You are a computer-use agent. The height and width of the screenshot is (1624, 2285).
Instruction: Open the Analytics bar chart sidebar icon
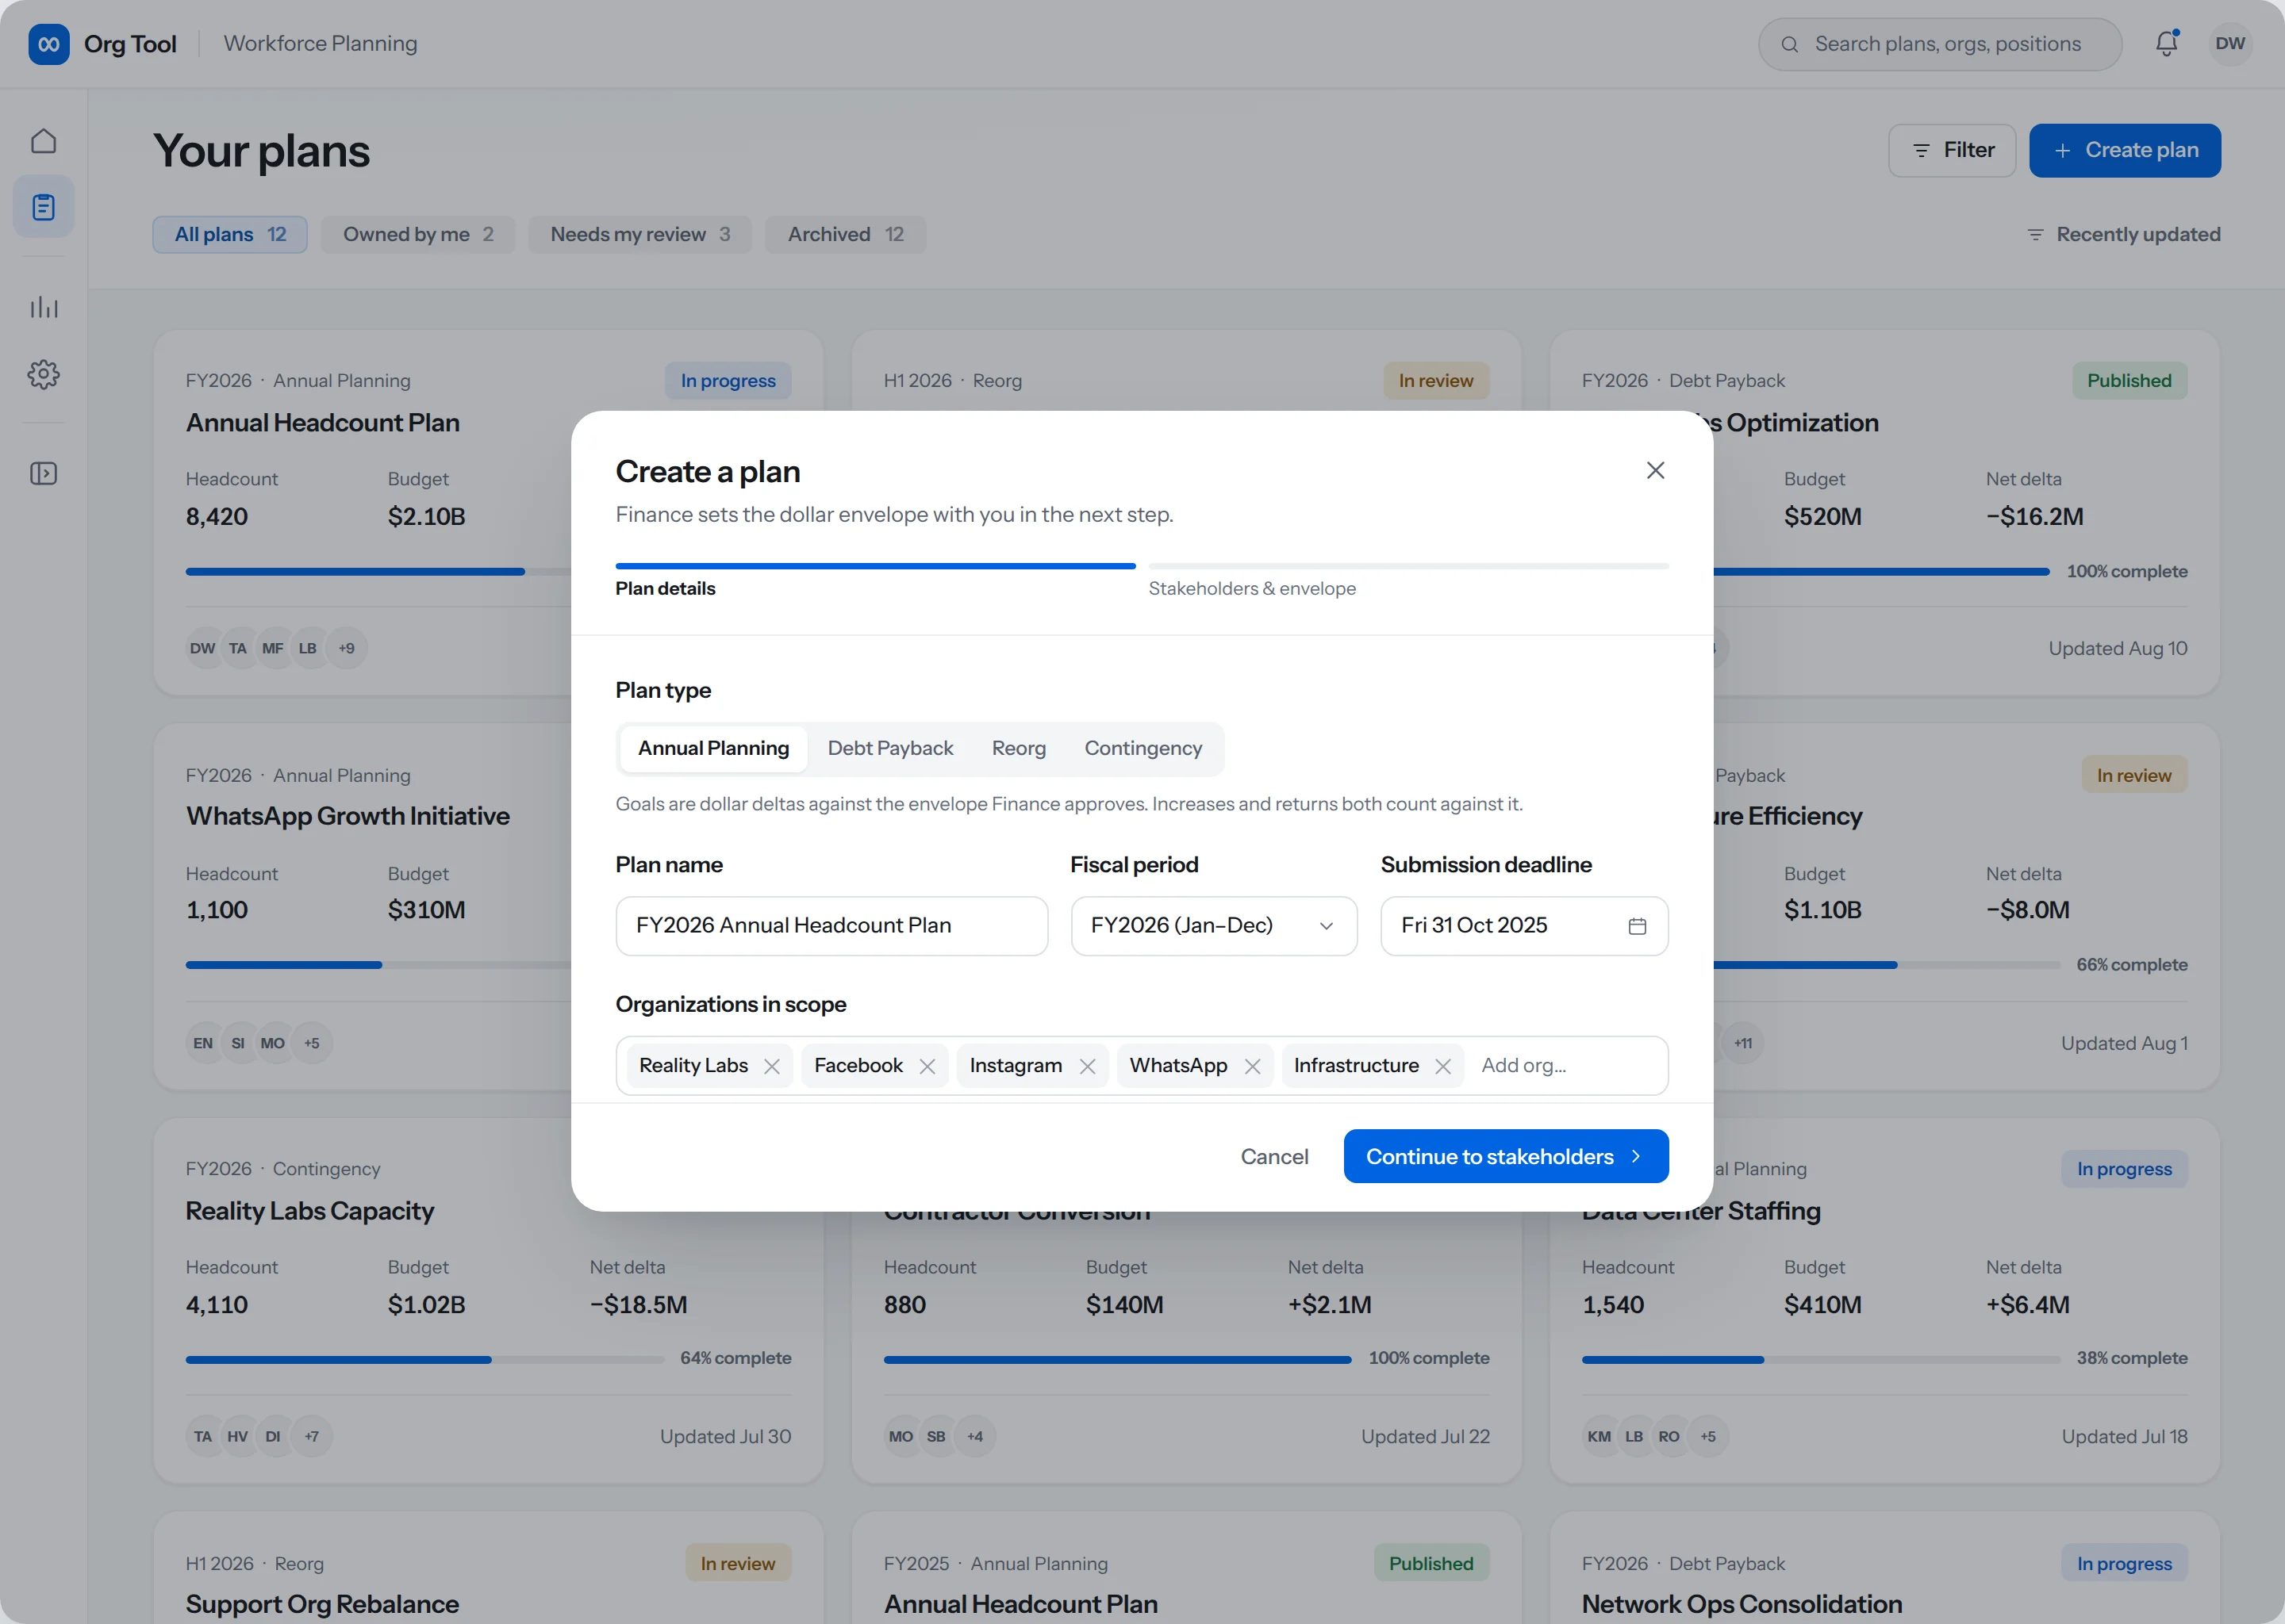coord(43,307)
